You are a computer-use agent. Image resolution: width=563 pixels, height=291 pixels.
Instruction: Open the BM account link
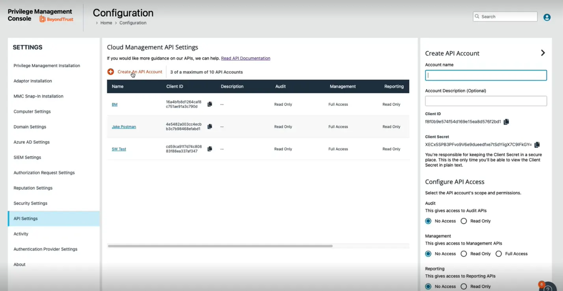pyautogui.click(x=115, y=104)
